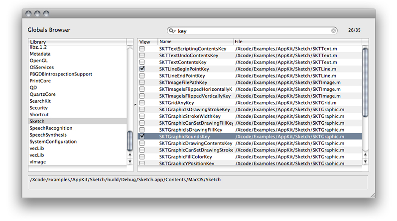Uncheck the SKTLineBeginPointKey checkbox

[142, 69]
